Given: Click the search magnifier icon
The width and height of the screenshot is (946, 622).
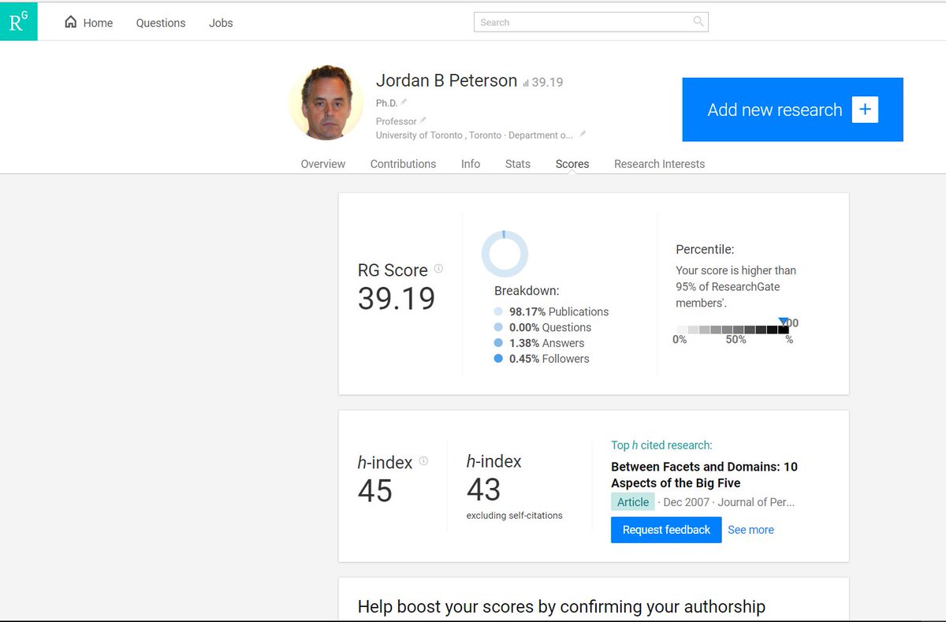Looking at the screenshot, I should [x=698, y=21].
